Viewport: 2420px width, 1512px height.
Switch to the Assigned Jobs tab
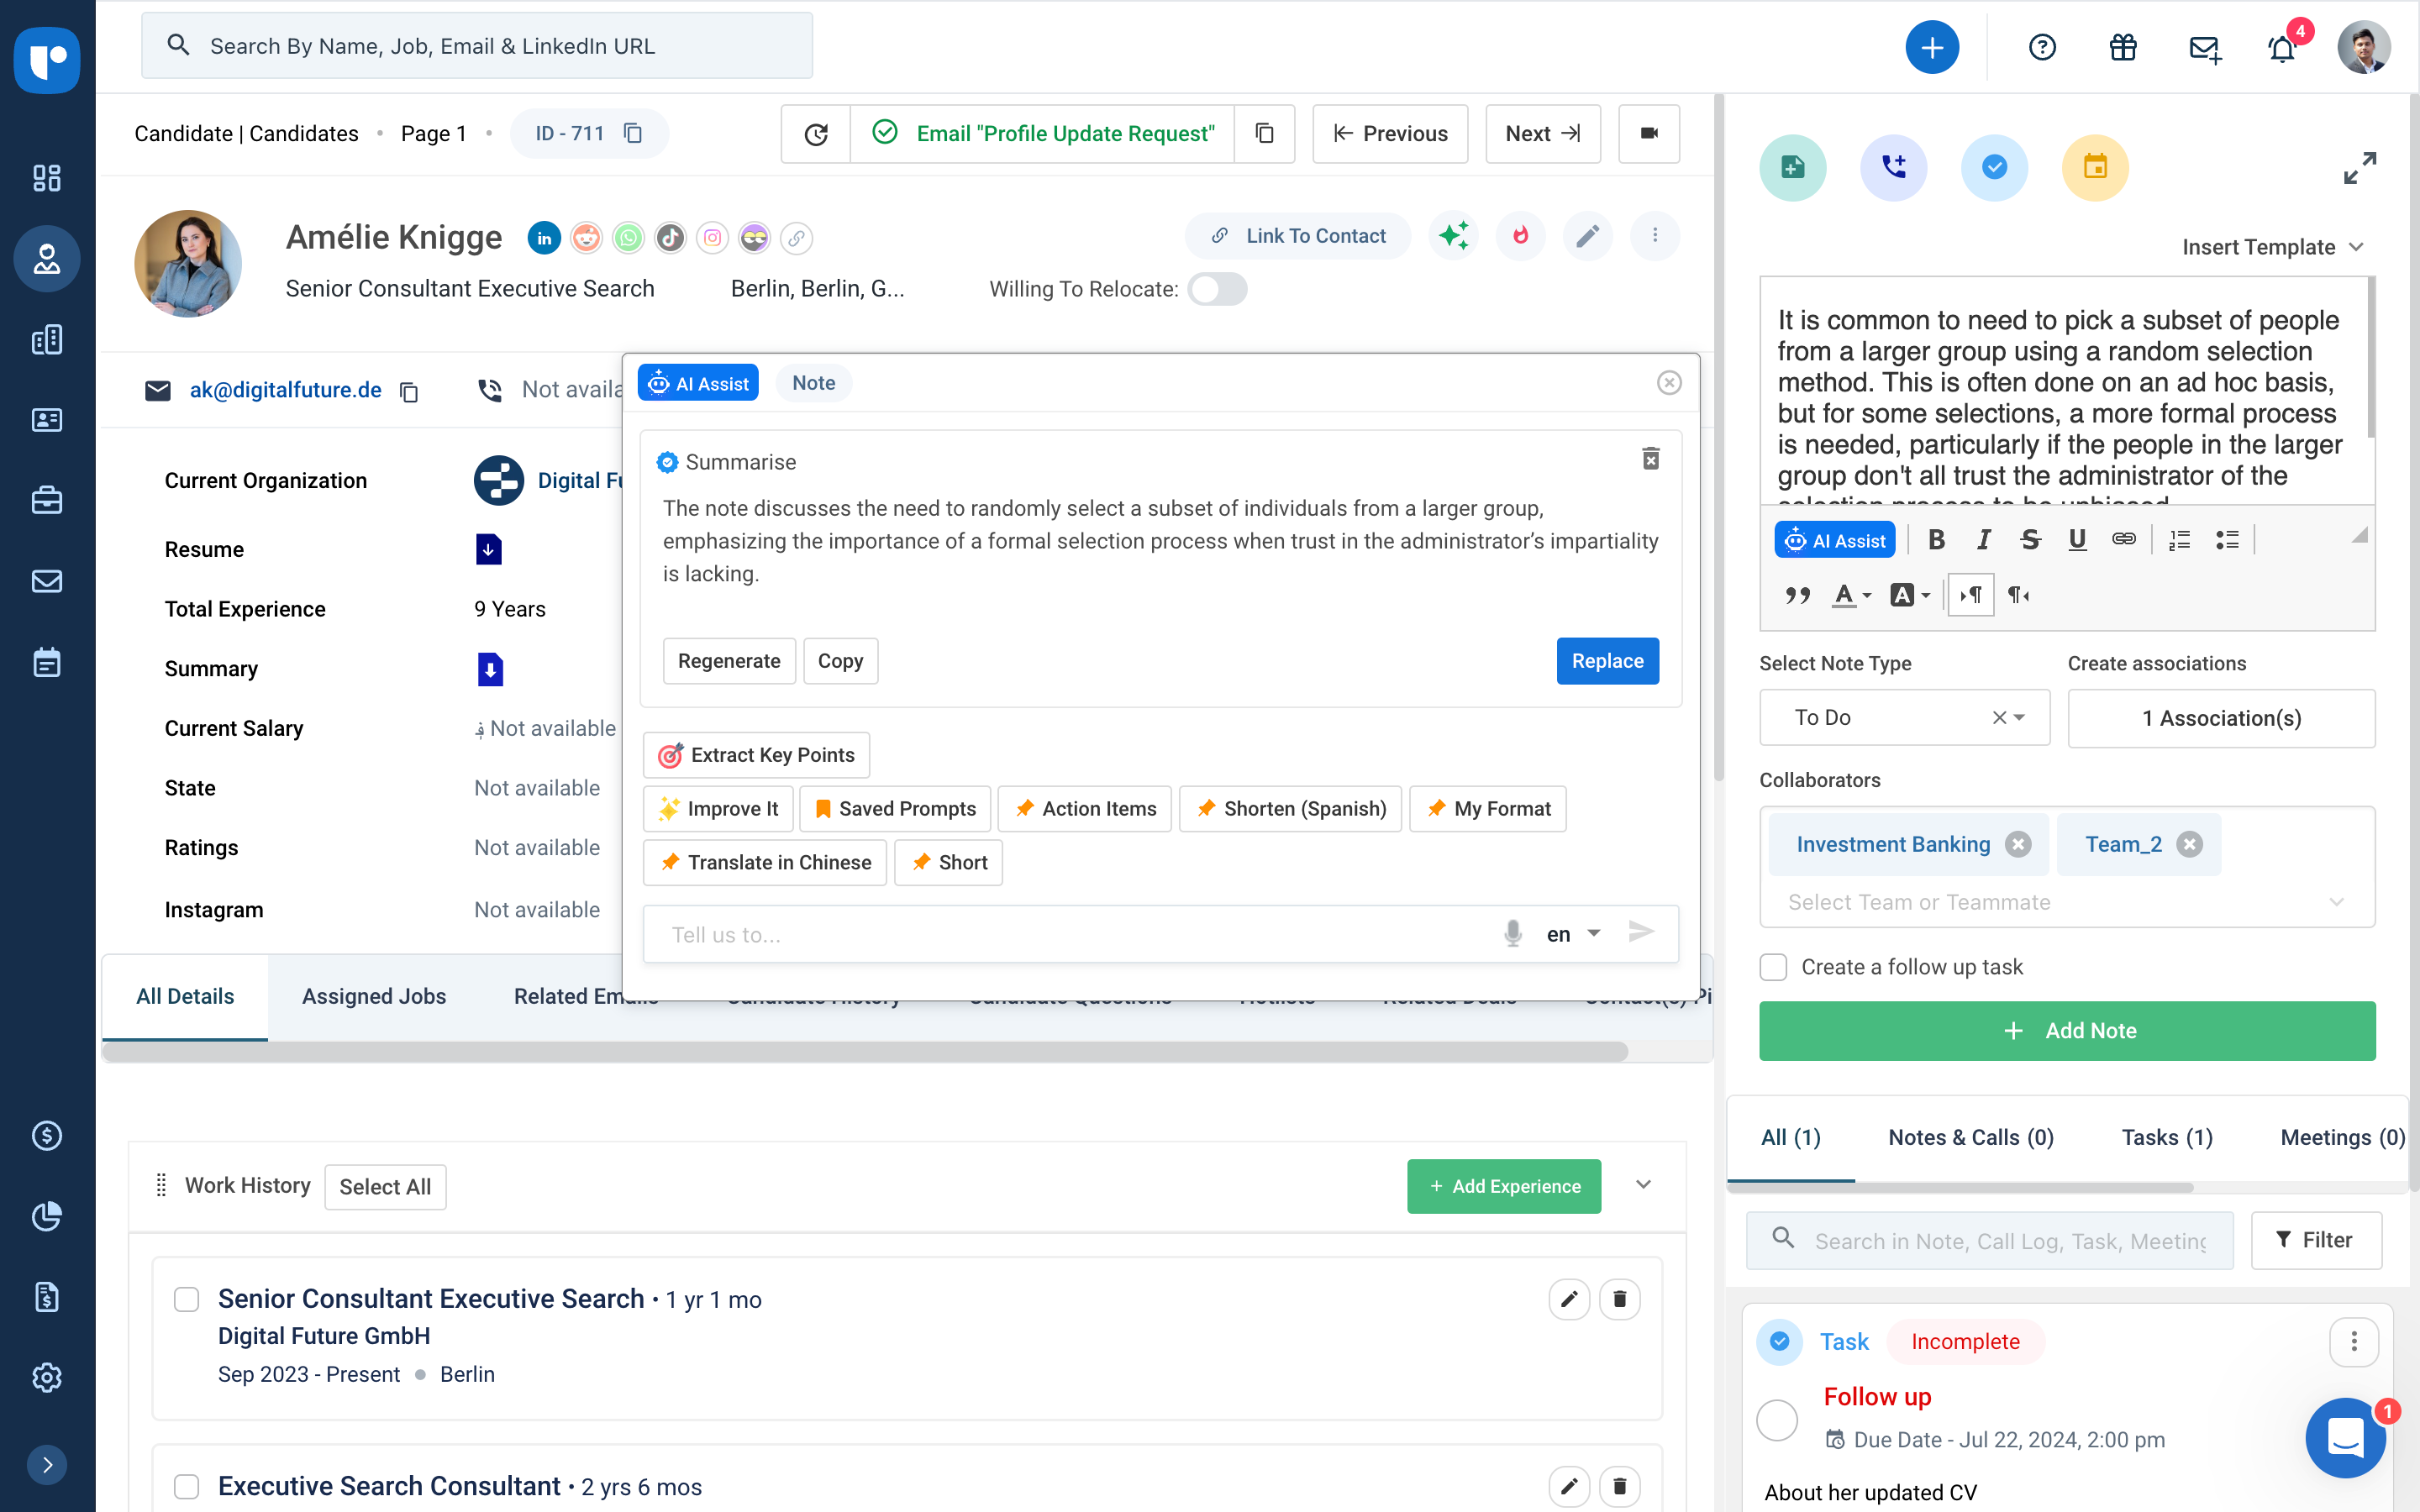(374, 996)
